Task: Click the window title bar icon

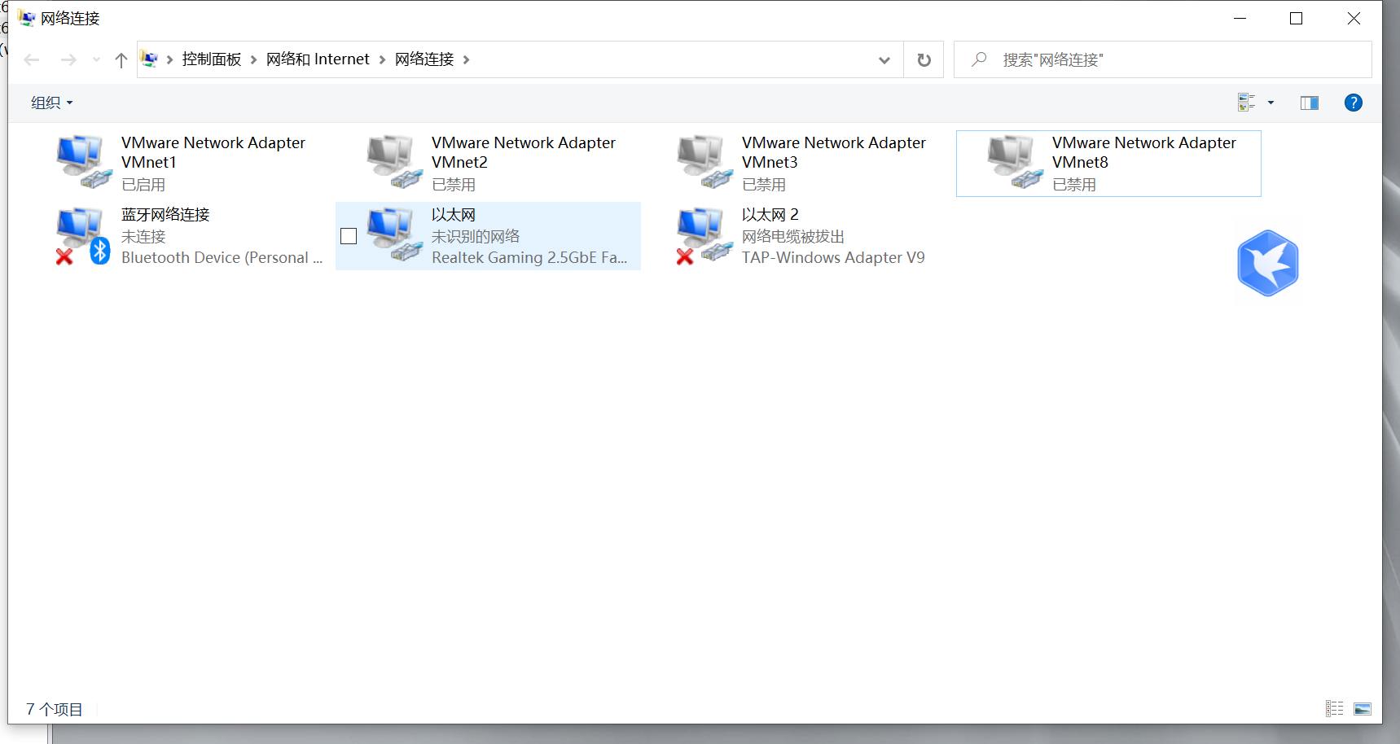Action: [26, 18]
